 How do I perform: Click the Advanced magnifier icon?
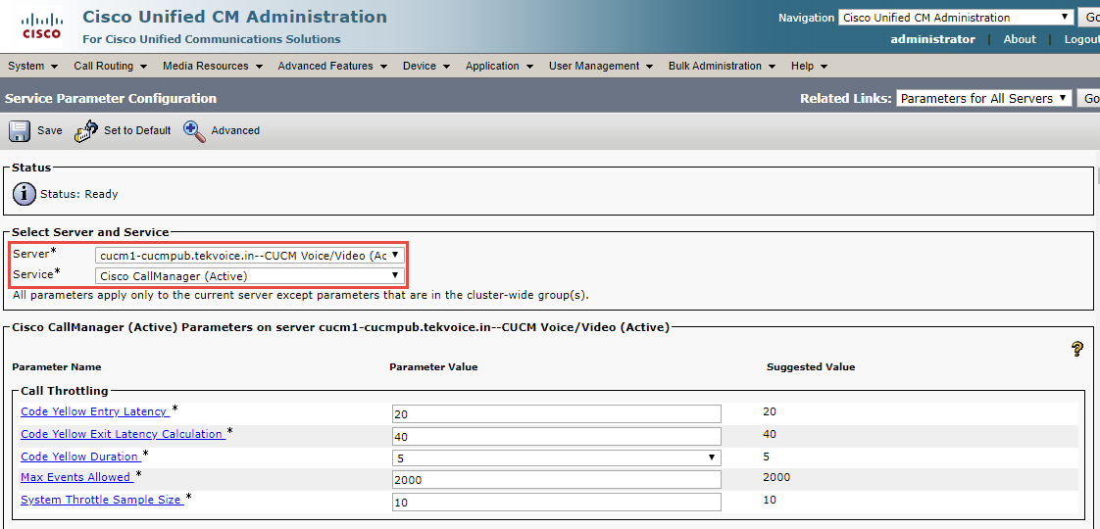point(194,131)
